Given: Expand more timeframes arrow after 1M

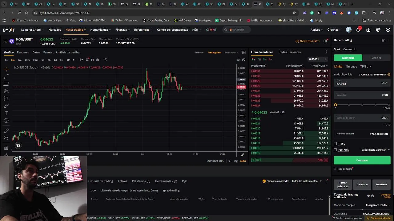Looking at the screenshot, I should (73, 60).
